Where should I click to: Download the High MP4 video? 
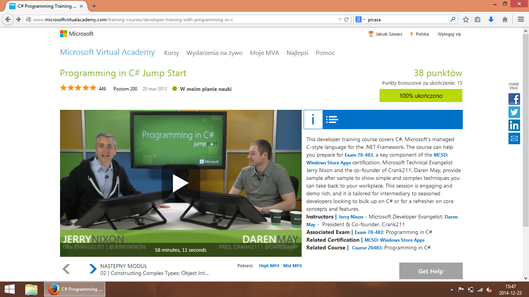pyautogui.click(x=269, y=266)
